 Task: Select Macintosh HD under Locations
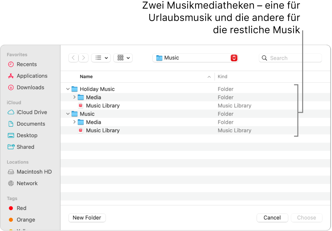pos(30,172)
